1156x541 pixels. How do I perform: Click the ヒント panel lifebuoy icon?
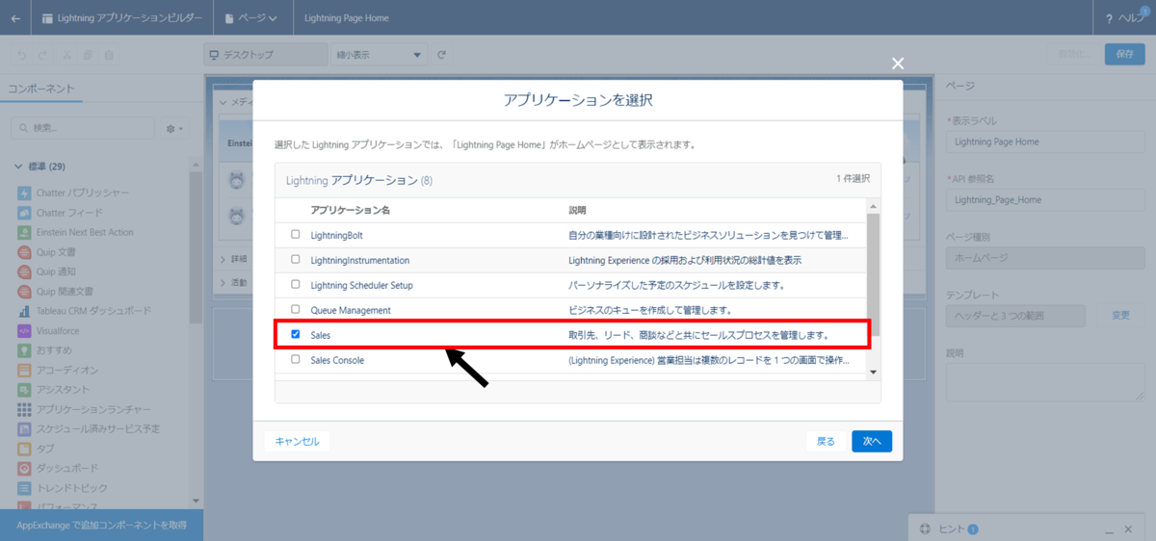(925, 528)
